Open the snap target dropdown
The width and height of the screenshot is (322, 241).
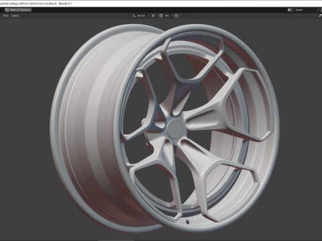pos(168,15)
